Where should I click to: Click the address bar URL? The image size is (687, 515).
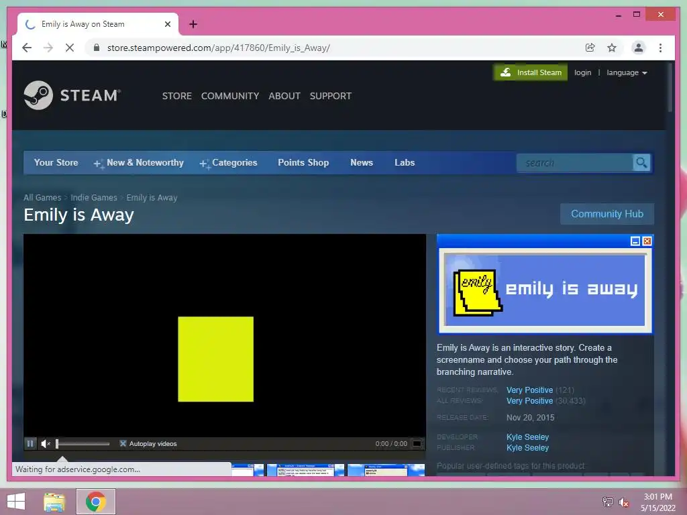[219, 48]
